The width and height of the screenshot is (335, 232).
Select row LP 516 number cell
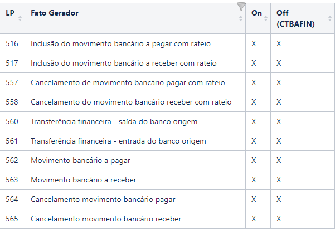click(12, 44)
